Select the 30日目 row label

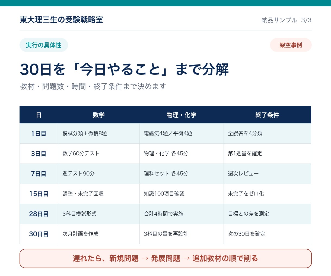point(39,234)
